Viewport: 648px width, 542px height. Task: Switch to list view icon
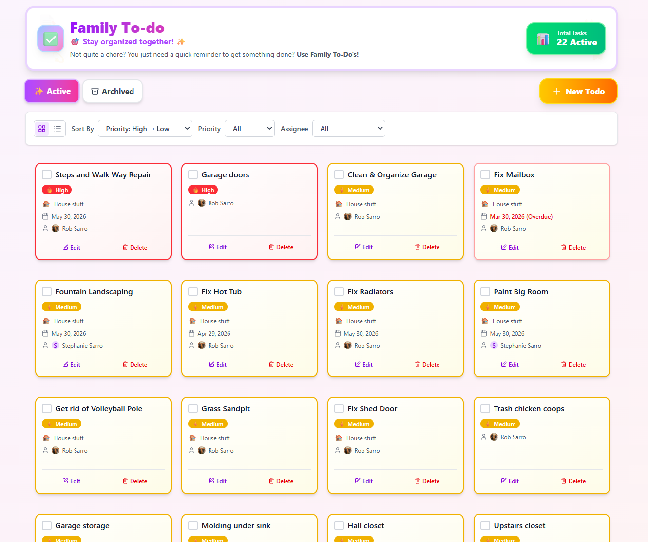57,129
